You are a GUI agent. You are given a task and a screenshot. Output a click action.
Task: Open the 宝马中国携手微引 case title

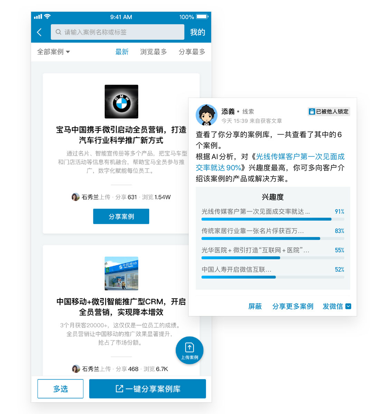(121, 135)
